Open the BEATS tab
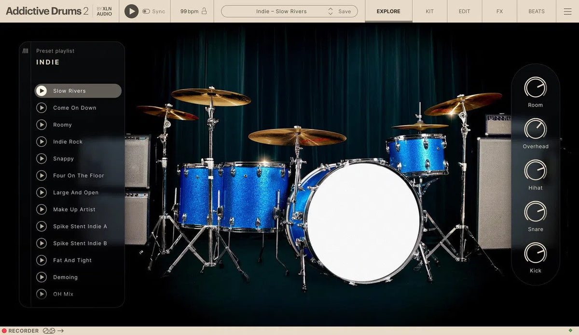 (536, 11)
